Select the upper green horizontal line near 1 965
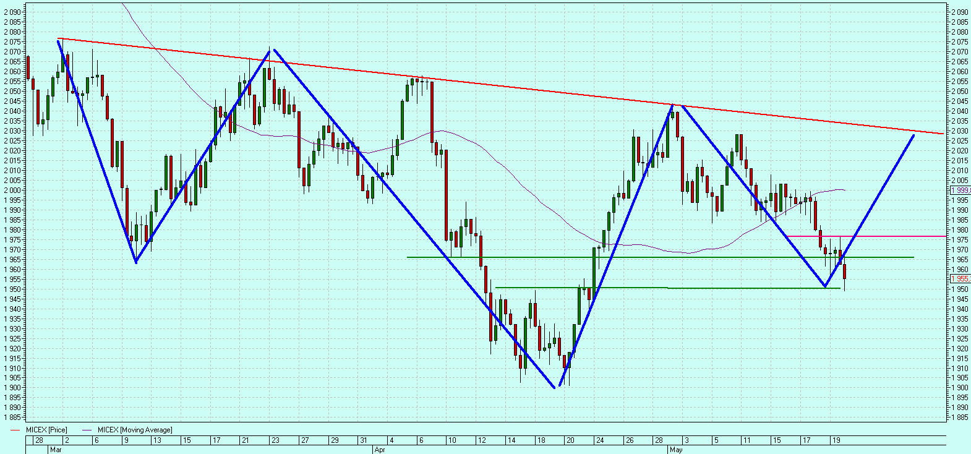Screen dimensions: 971x454 click(x=660, y=257)
